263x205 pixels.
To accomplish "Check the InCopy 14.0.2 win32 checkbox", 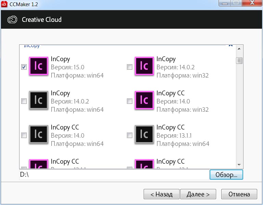I will [130, 67].
